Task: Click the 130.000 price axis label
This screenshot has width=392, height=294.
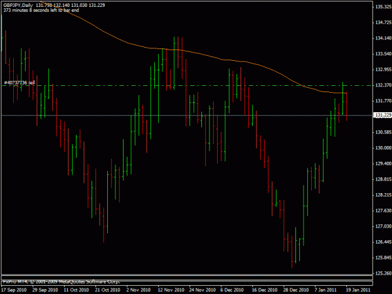Action: point(383,148)
